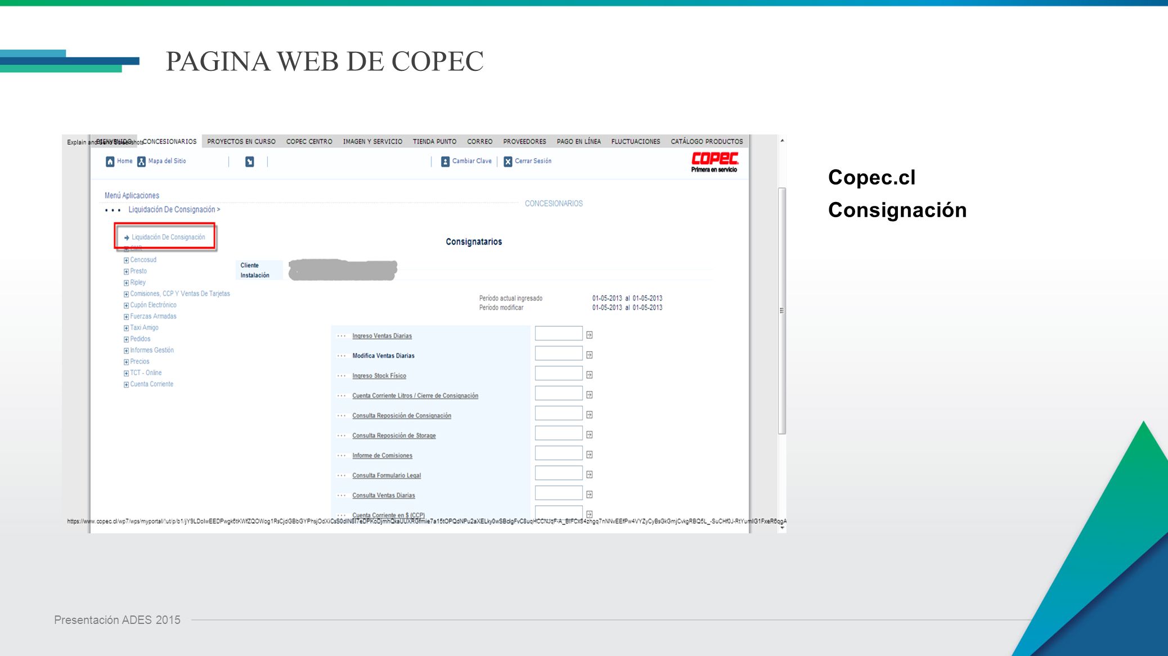Expand the Ripley tree node
This screenshot has width=1168, height=656.
[x=126, y=283]
